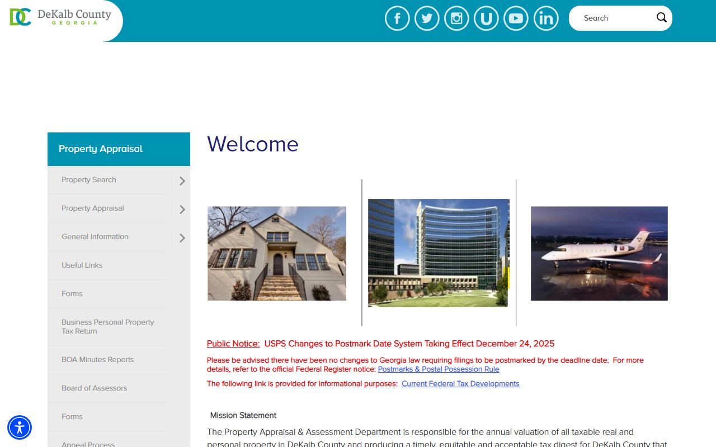Click the private jet airplane photo

(x=599, y=254)
